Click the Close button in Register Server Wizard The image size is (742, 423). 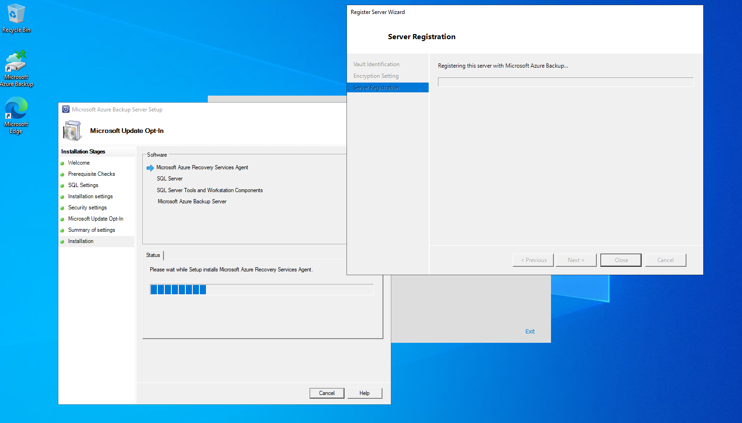(x=621, y=260)
